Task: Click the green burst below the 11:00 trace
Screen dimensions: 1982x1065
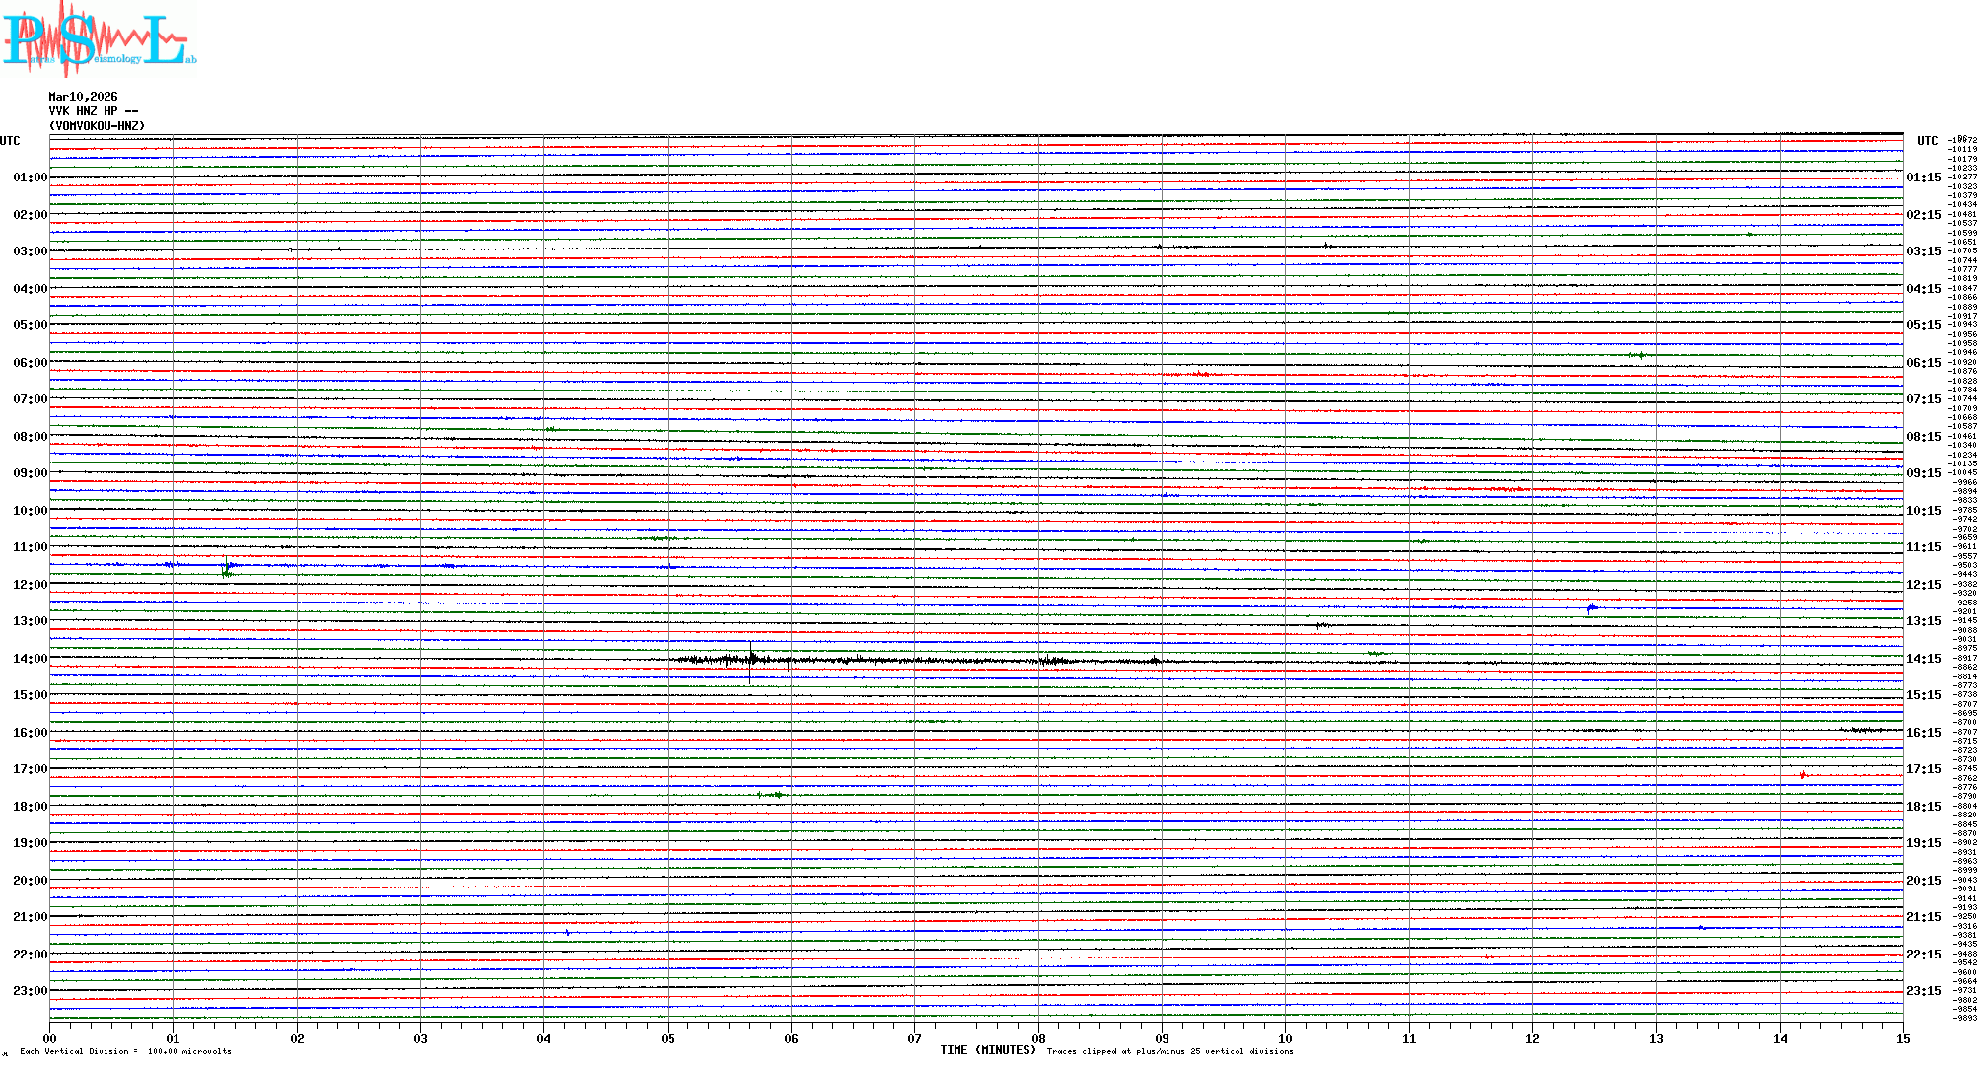Action: pos(227,571)
